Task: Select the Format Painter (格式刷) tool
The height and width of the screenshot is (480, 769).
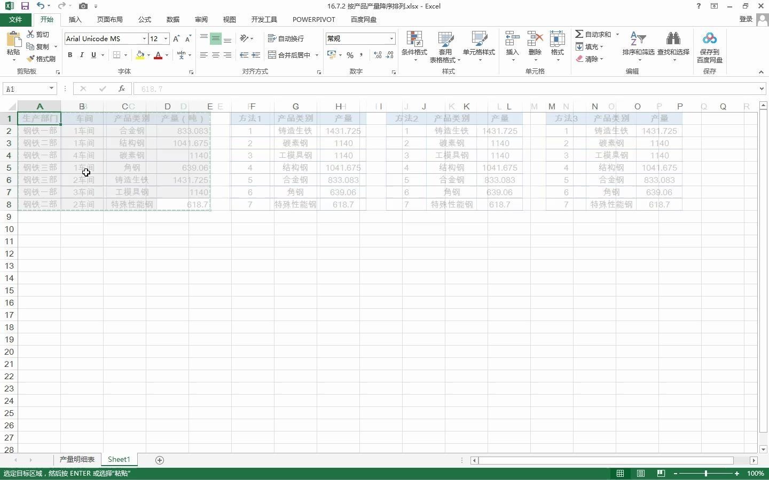Action: pos(41,59)
